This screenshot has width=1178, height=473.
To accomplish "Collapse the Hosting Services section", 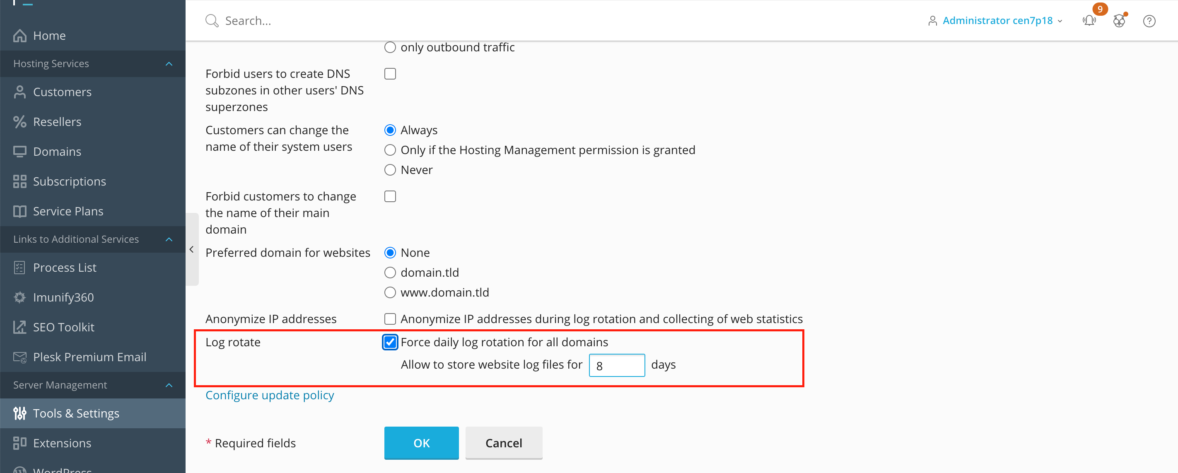I will point(169,64).
